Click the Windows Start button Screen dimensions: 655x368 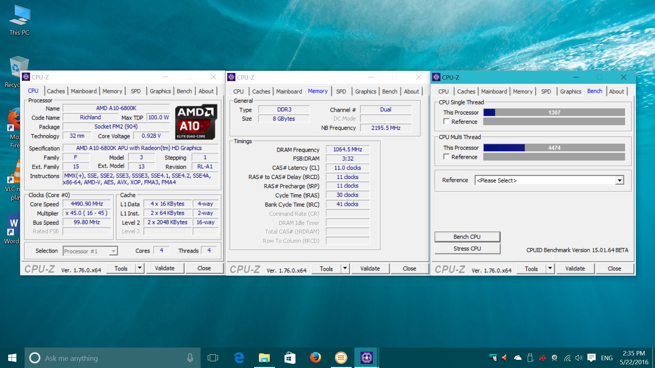pyautogui.click(x=12, y=358)
